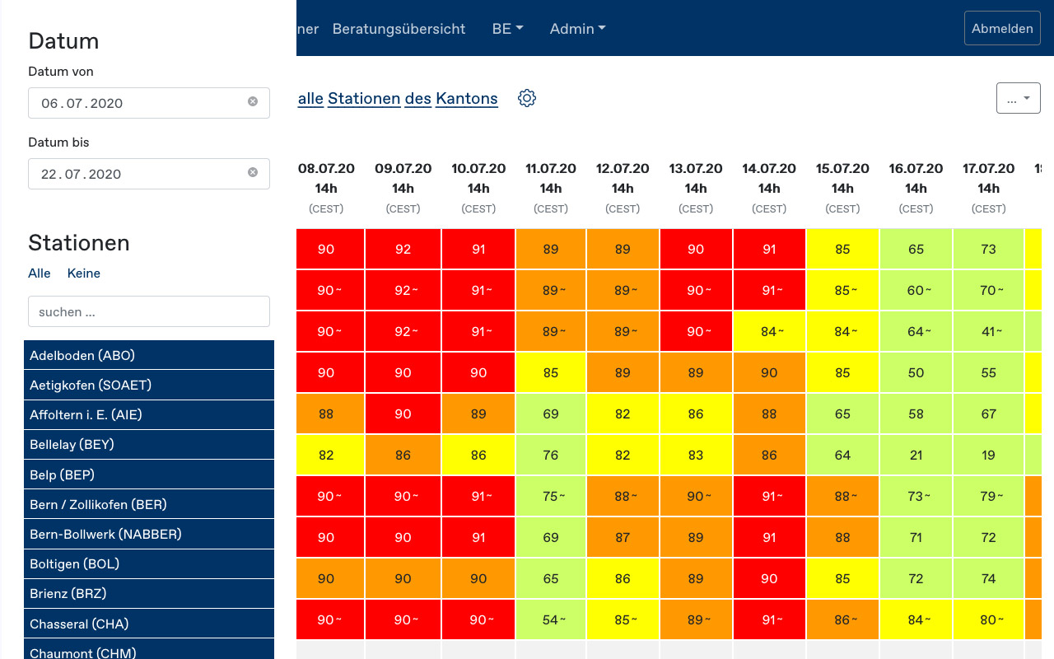
Task: Open the "..." dropdown near the table
Action: 1018,97
